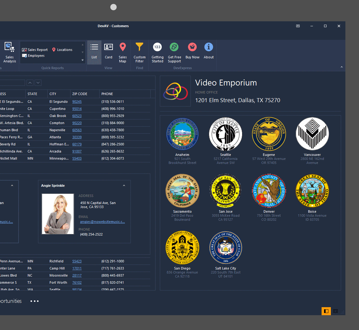Select the San Jose store seal

225,191
